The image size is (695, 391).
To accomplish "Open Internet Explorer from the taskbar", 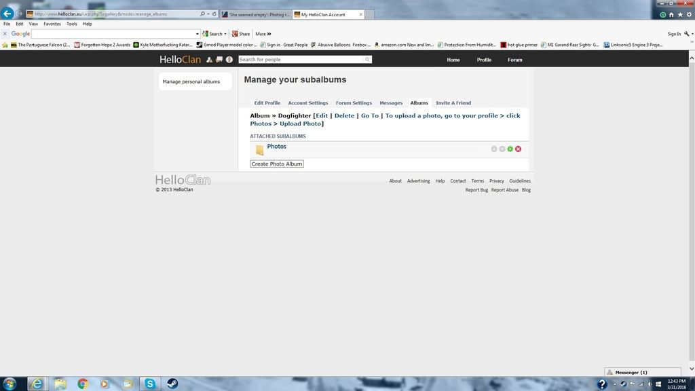I will 37,384.
